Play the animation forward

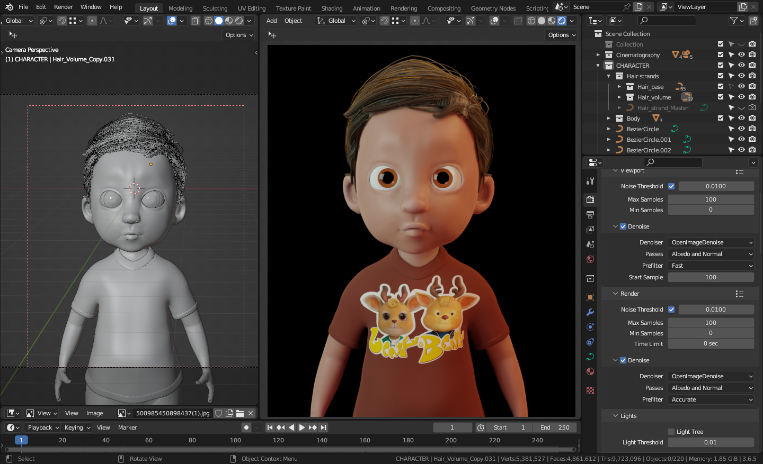coord(302,427)
